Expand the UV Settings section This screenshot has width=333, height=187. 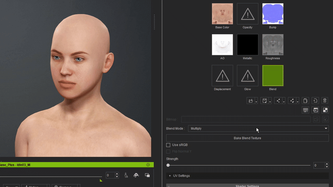pos(247,176)
